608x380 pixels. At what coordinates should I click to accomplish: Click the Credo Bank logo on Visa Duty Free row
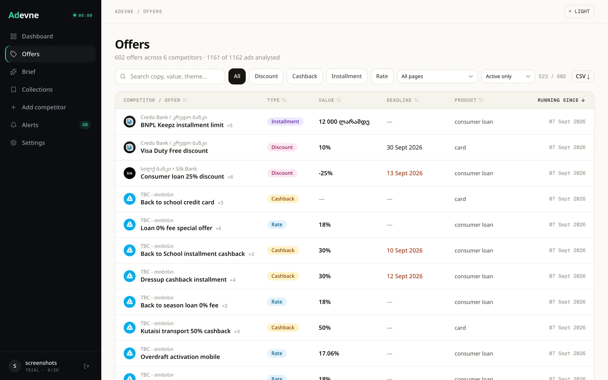(x=130, y=147)
